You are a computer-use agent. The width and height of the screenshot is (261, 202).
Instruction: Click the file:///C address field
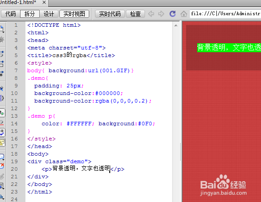pos(225,14)
